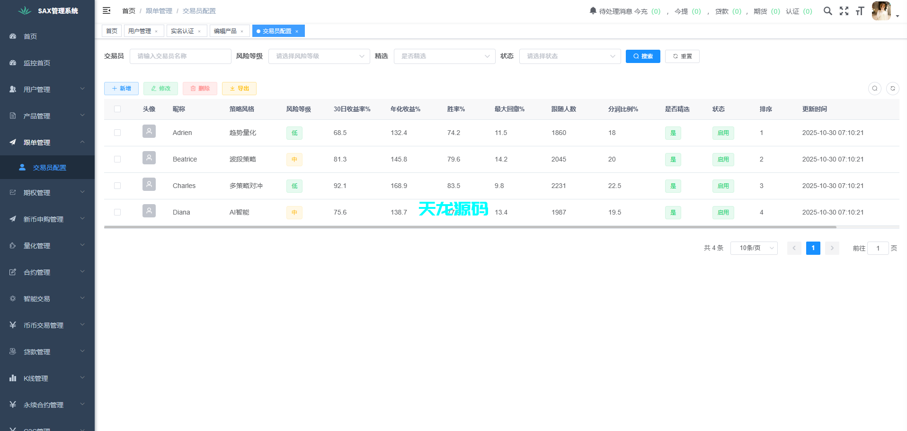
Task: Check the checkbox on Diana's row
Action: 117,212
